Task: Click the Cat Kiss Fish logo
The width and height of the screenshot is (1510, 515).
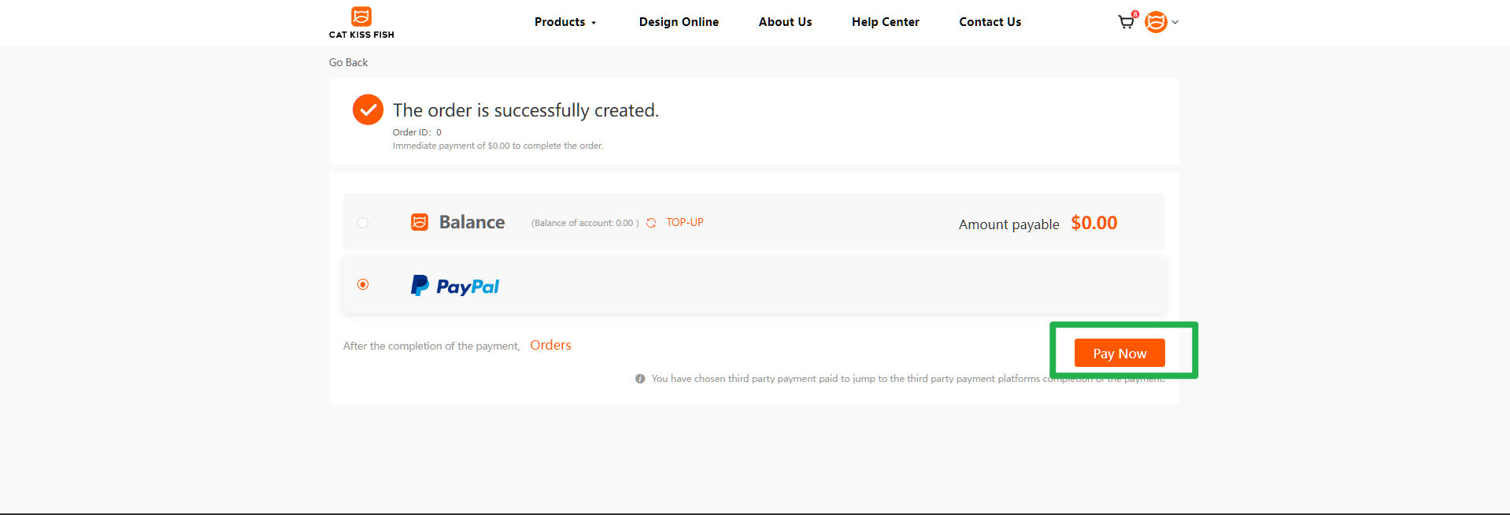Action: click(361, 22)
